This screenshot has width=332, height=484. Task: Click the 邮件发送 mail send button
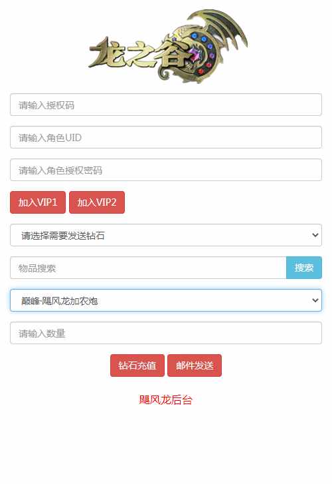(x=195, y=365)
